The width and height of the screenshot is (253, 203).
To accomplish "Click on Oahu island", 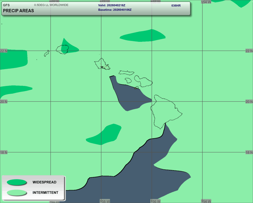I will pos(102,64).
